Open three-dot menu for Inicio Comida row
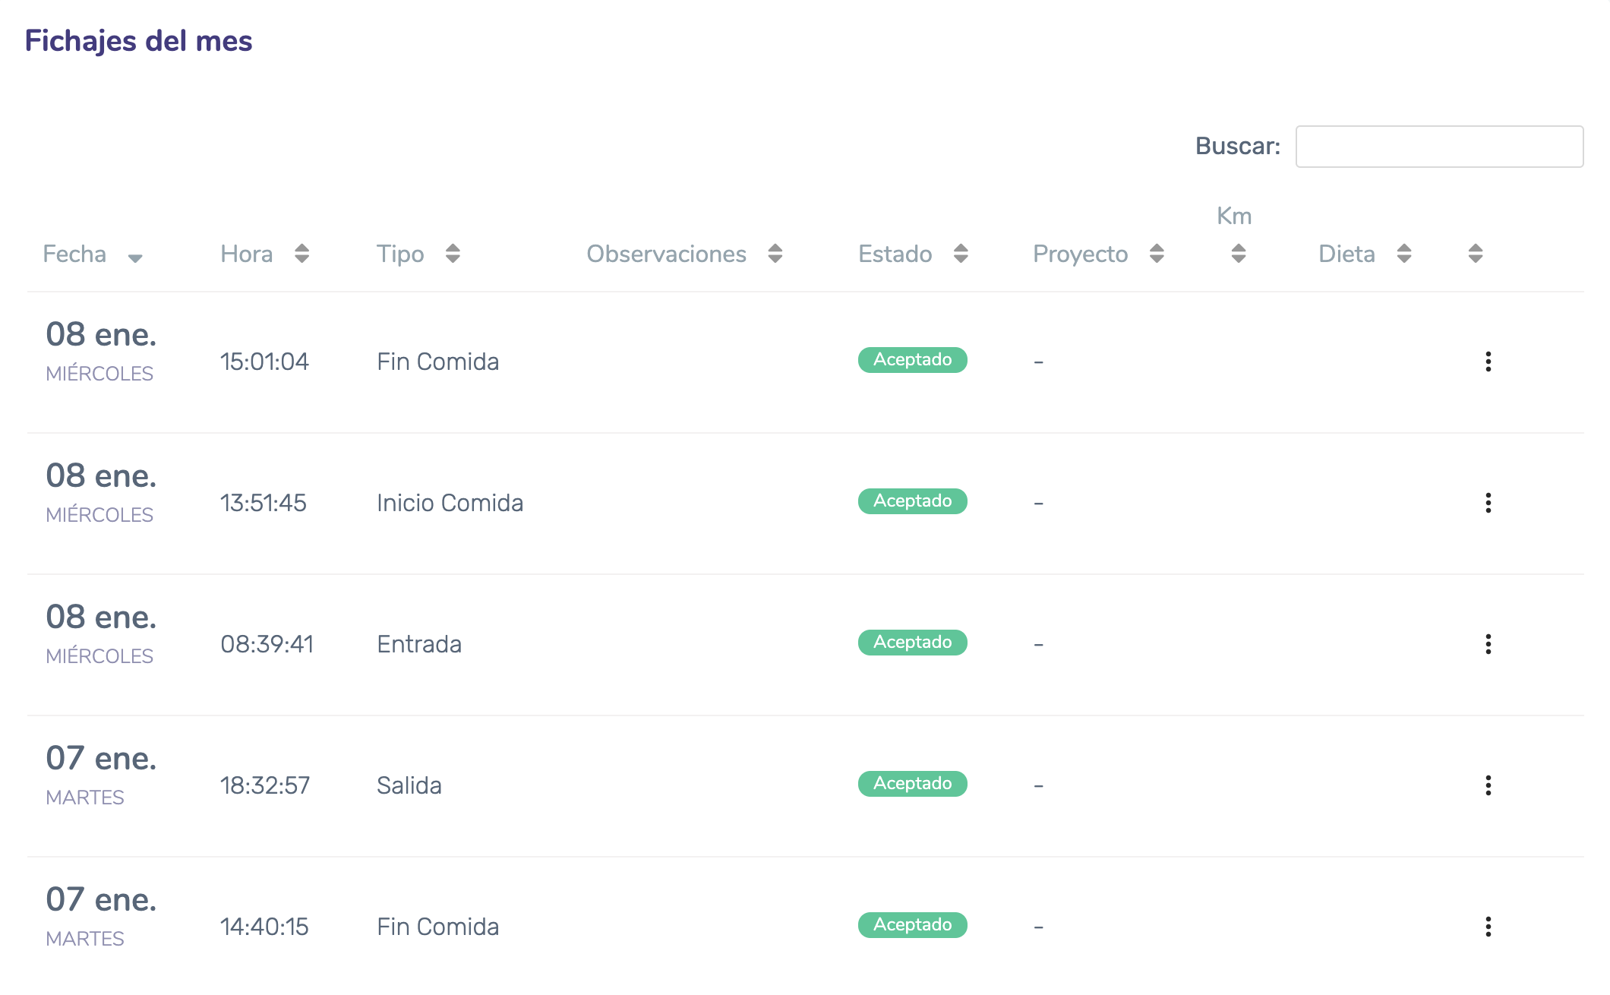 point(1488,503)
